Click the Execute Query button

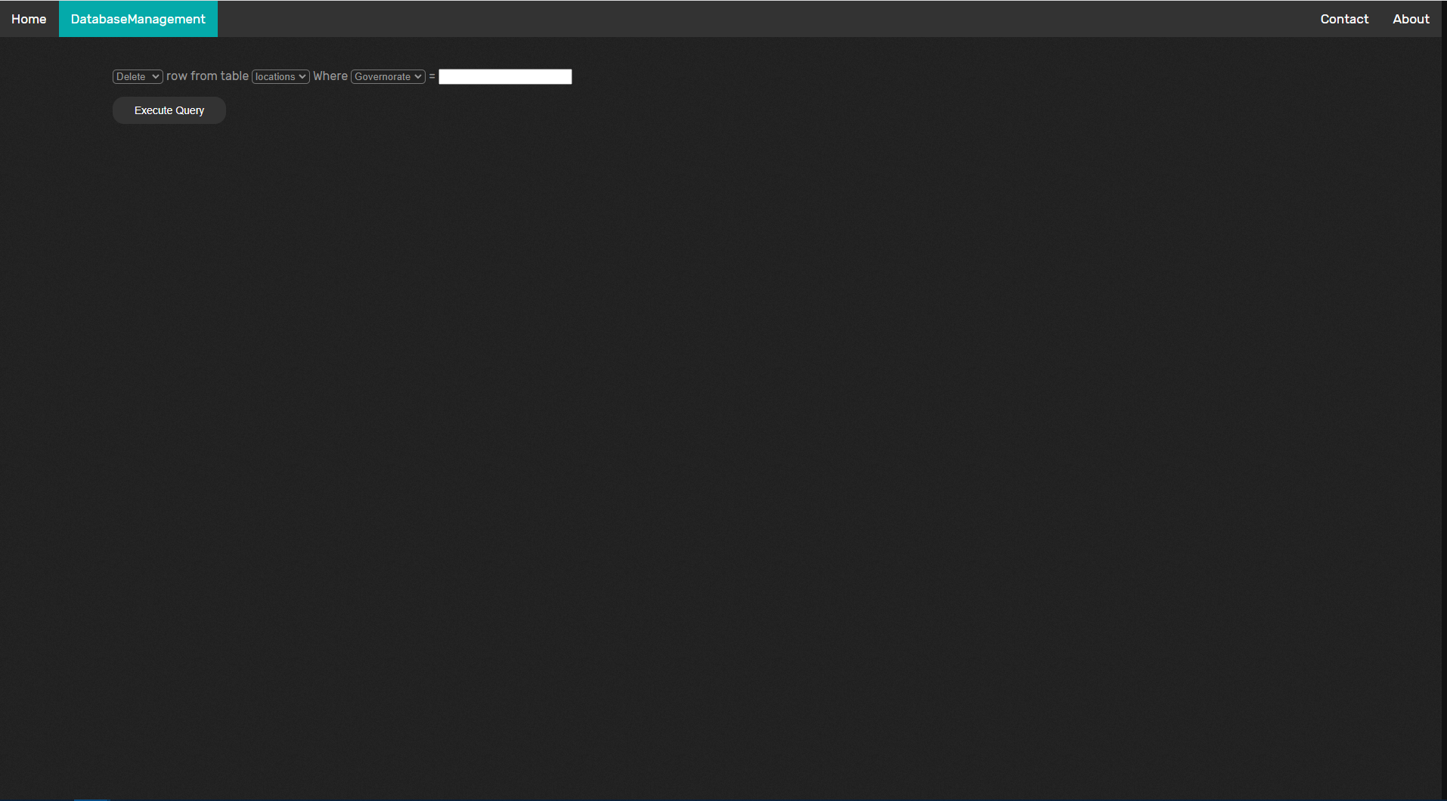pos(169,110)
